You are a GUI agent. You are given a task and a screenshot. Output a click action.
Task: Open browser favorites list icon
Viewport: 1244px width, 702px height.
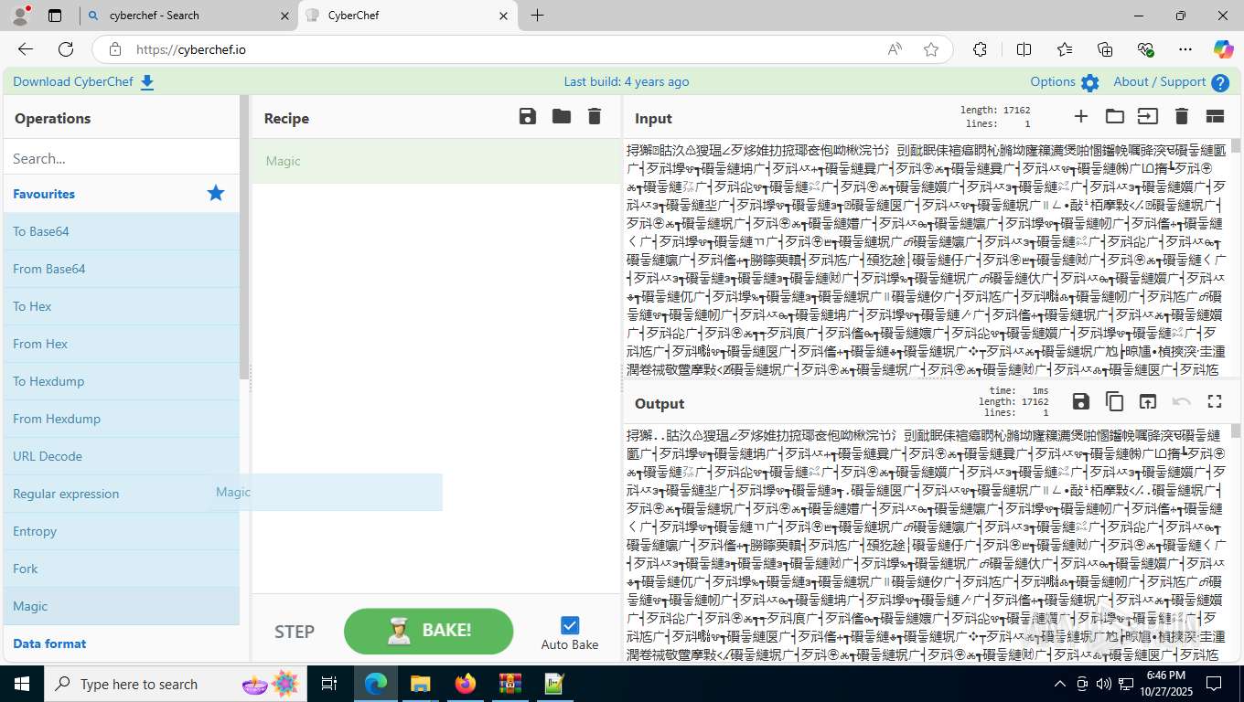[1064, 49]
